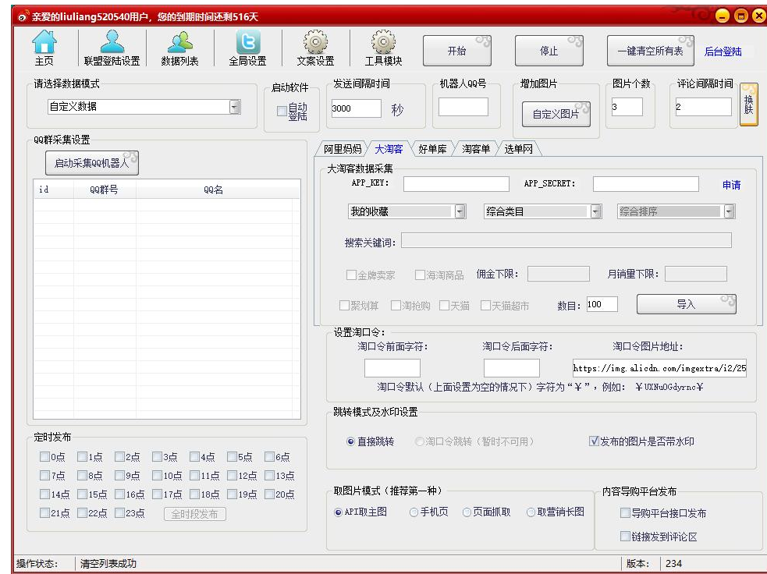Switch to the 淘客单 tab
Viewport: 767px width, 574px height.
[x=475, y=149]
